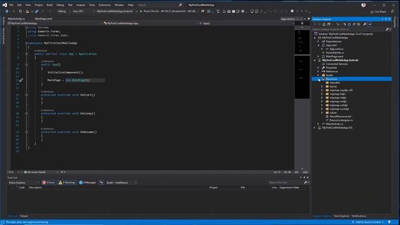Click the Collapse All icon in Solution Explorer
The image size is (400, 225).
click(354, 24)
